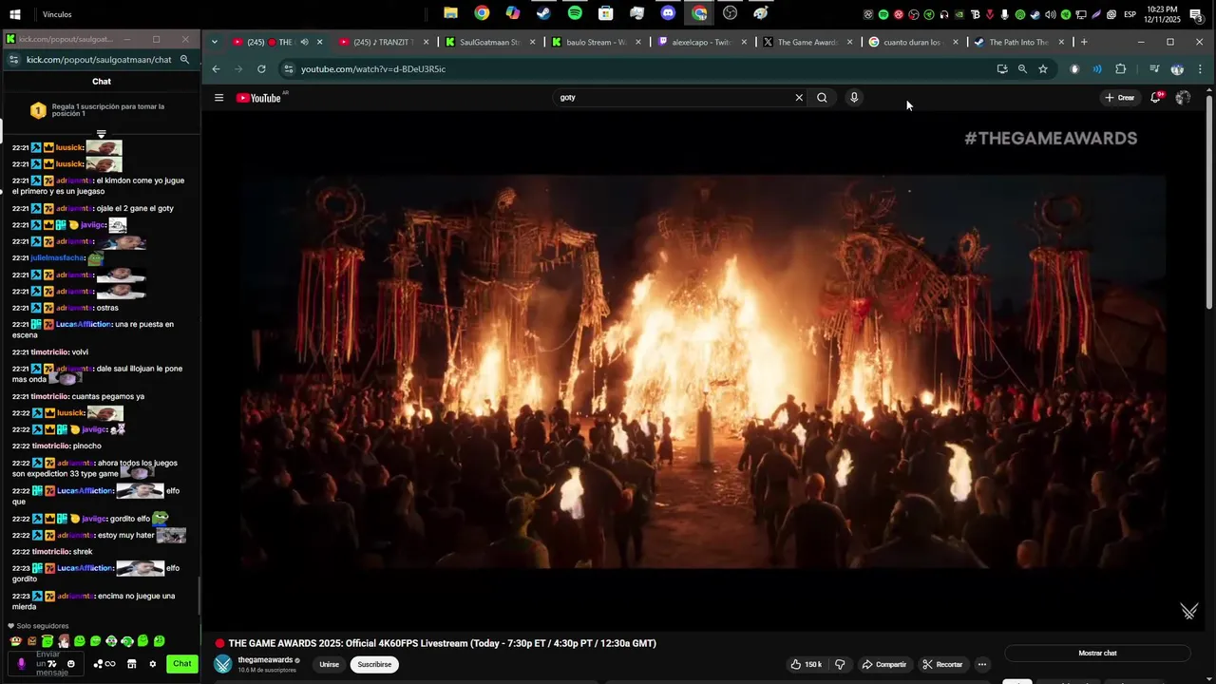Open Discord from the taskbar
Image resolution: width=1216 pixels, height=684 pixels.
[x=668, y=13]
